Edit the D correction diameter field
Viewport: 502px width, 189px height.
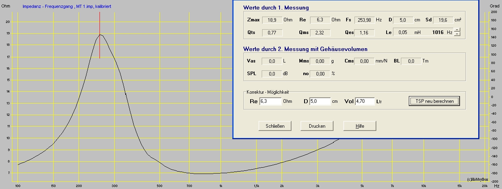320,102
